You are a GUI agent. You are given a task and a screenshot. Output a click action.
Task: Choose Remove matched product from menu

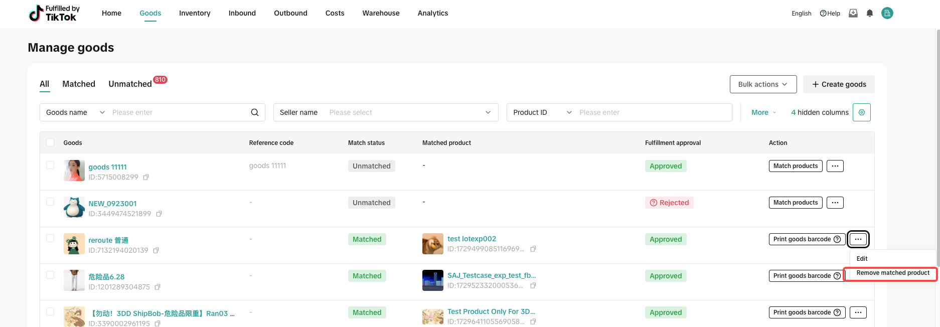click(x=893, y=273)
